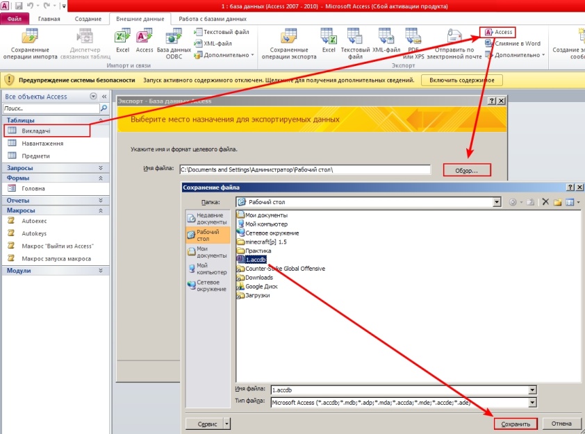585x434 pixels.
Task: Import from База данных ODBC
Action: (x=174, y=44)
